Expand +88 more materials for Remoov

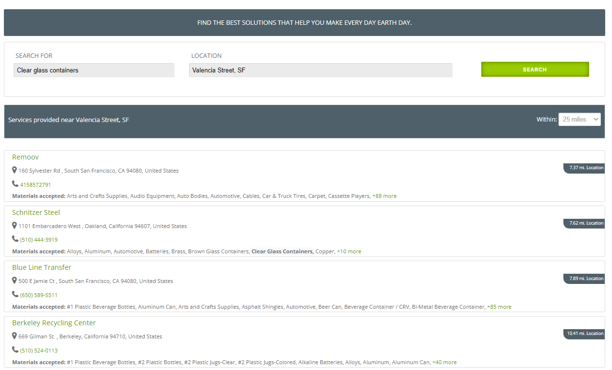(x=384, y=196)
